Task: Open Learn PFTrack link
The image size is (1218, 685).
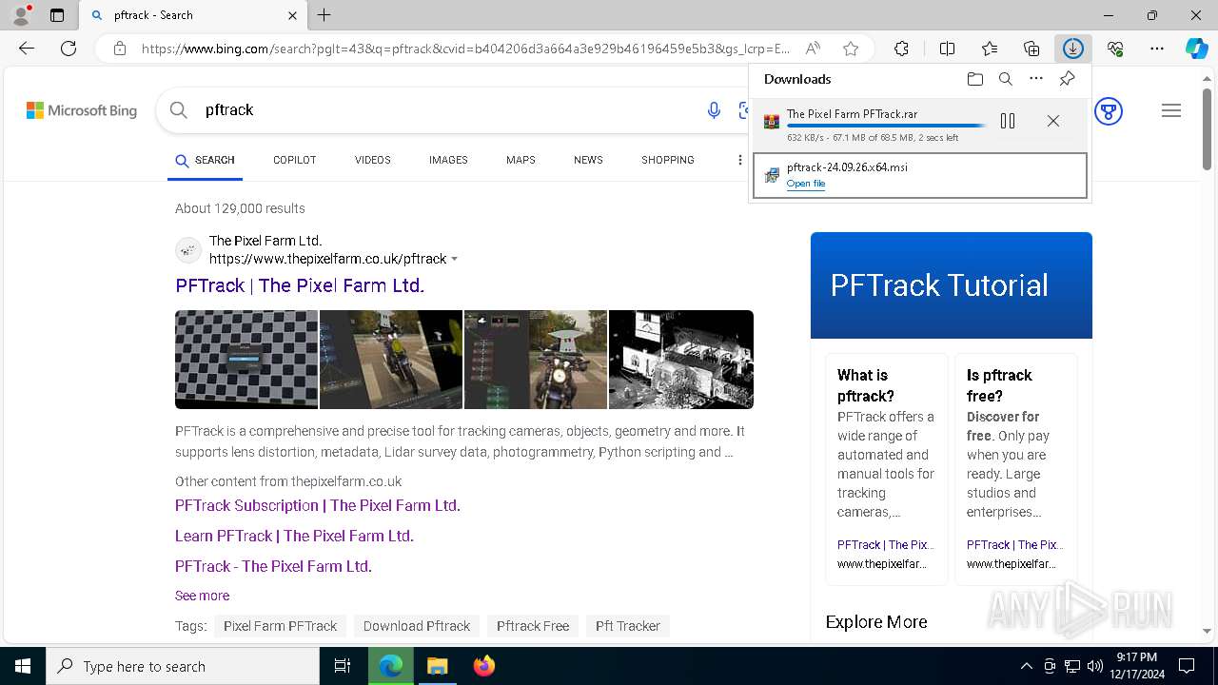Action: pos(294,536)
